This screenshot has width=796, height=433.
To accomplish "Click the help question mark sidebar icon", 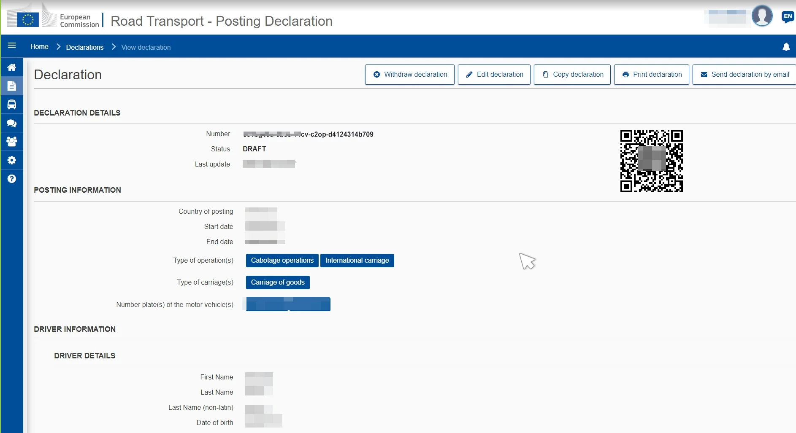I will pyautogui.click(x=12, y=179).
